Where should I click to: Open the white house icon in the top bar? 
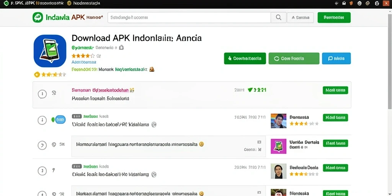coord(344,3)
